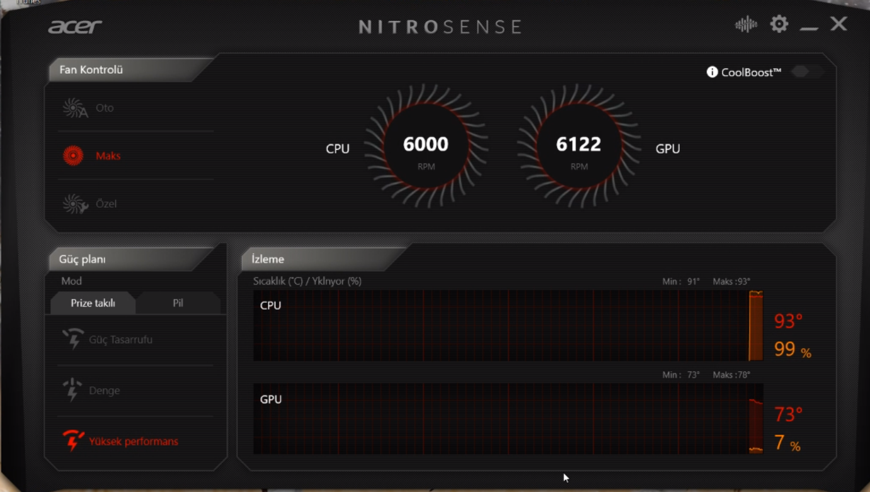Screen dimensions: 870x492
Task: Click the Acer logo
Action: tap(75, 26)
